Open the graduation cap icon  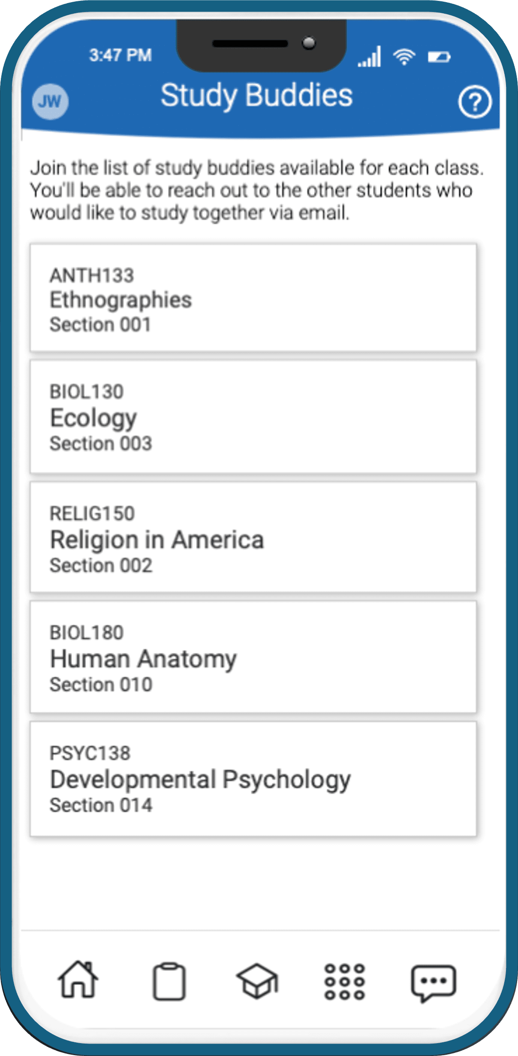(x=257, y=981)
